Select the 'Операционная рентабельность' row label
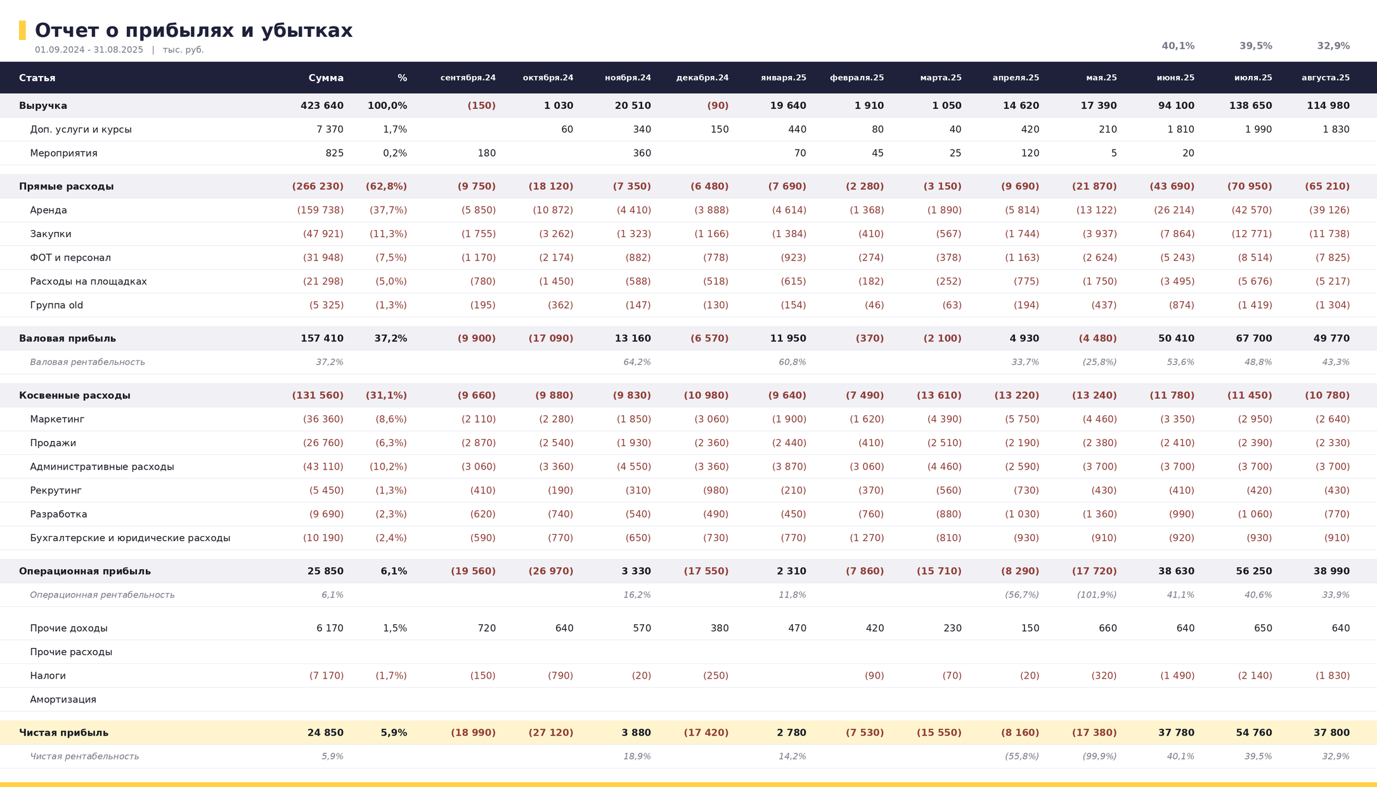The width and height of the screenshot is (1377, 787). (102, 595)
